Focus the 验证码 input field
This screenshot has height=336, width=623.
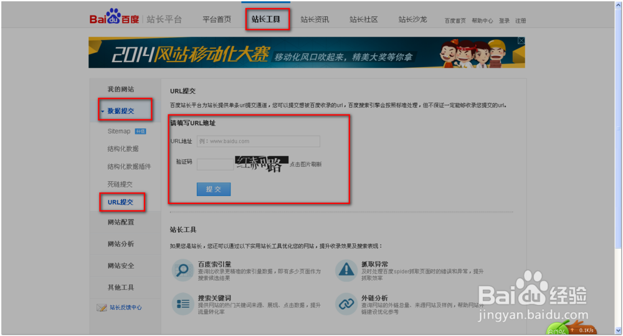215,164
